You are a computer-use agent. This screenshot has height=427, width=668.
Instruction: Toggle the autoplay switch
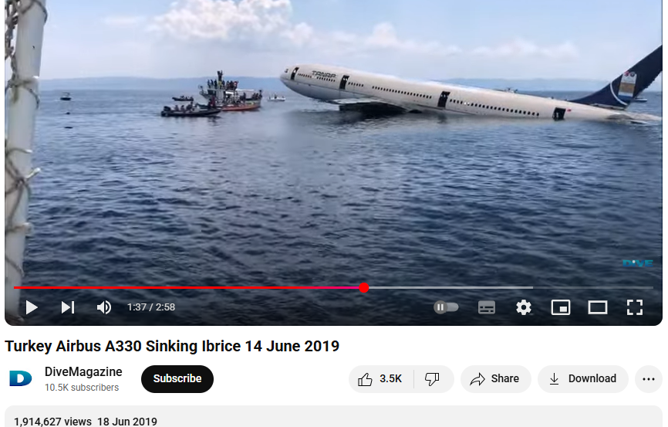(446, 307)
